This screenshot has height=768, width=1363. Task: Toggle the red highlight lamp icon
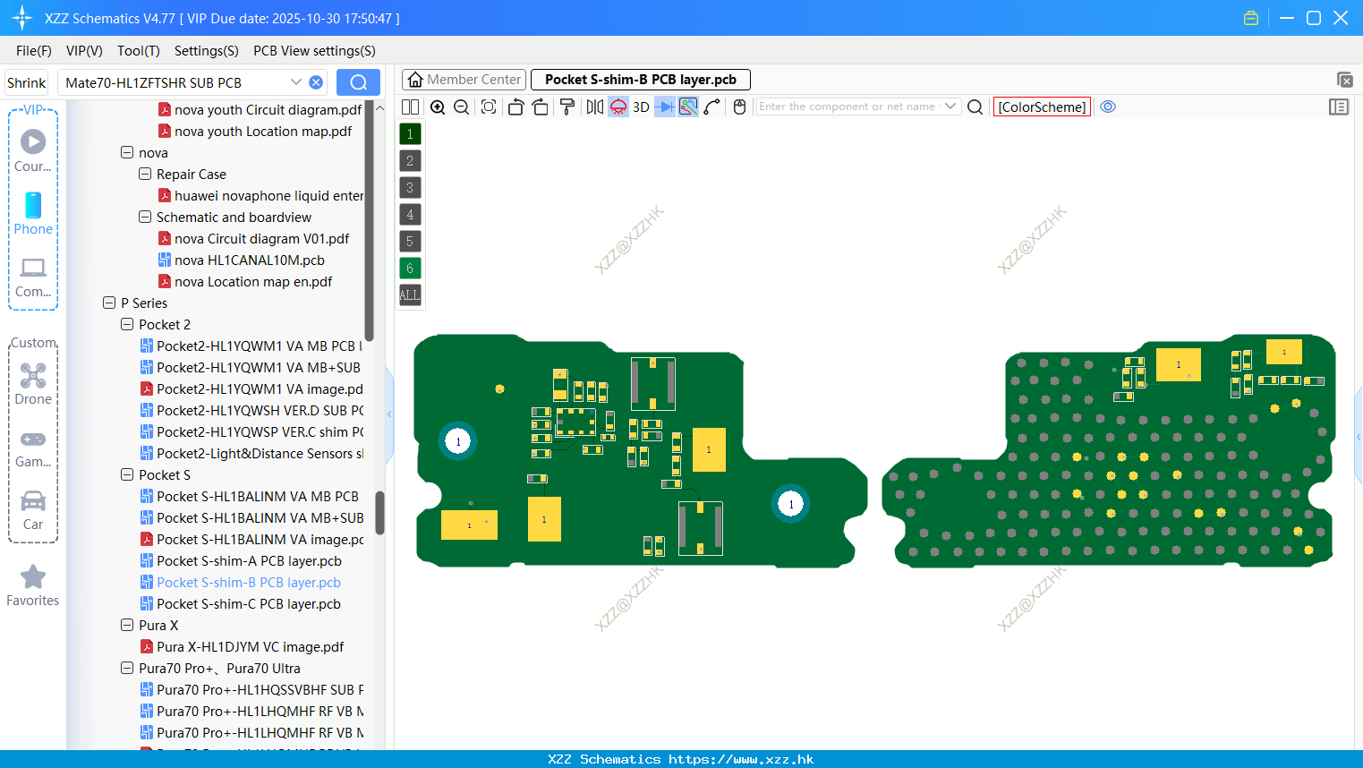click(x=618, y=107)
